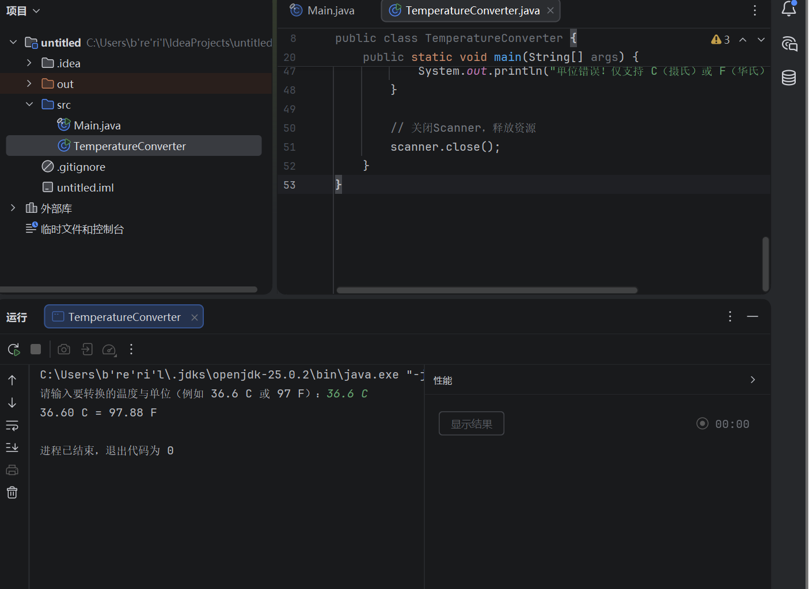This screenshot has height=589, width=809.
Task: Expand the 外部库 node
Action: click(13, 208)
